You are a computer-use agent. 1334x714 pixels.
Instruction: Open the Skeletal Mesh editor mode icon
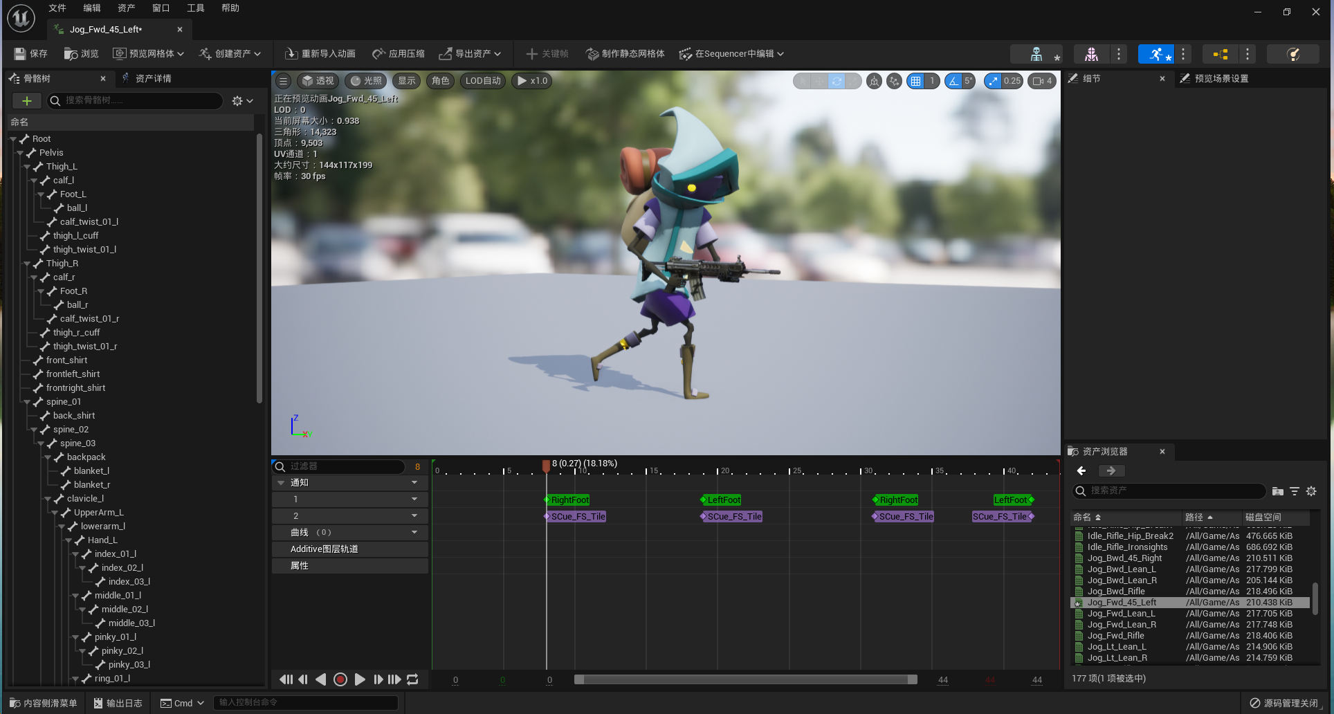(1091, 54)
